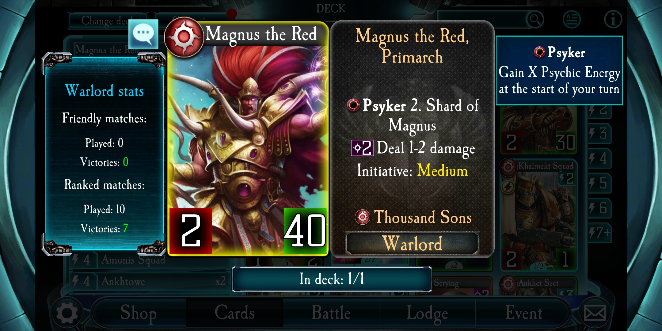Toggle energy cost 5 filter

tap(599, 183)
